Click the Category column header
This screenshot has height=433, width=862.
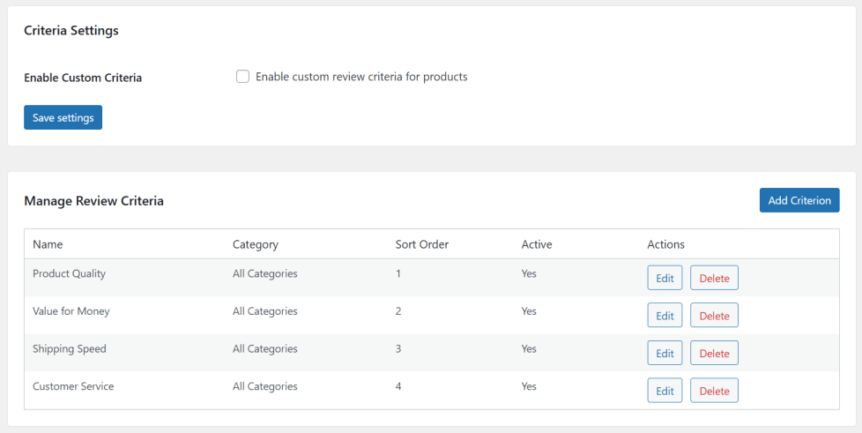[255, 244]
